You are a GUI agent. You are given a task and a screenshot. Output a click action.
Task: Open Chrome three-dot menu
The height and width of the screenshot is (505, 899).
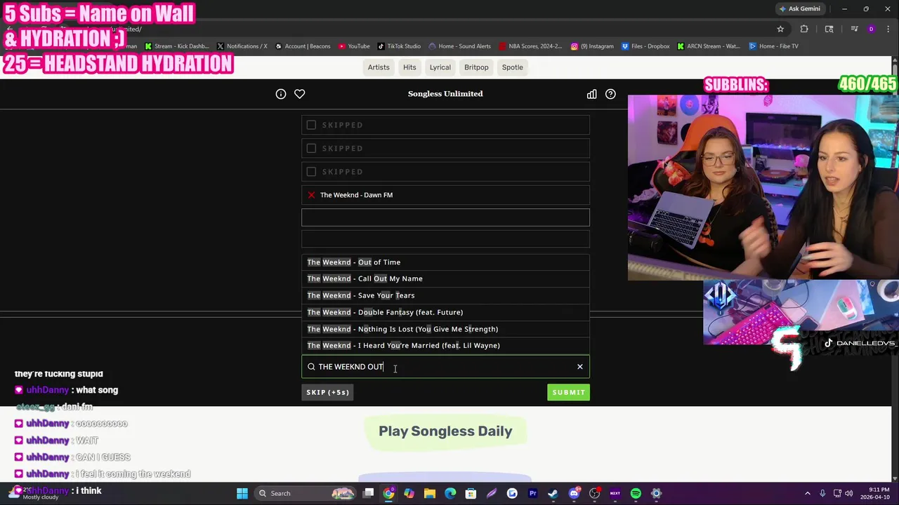coord(887,29)
